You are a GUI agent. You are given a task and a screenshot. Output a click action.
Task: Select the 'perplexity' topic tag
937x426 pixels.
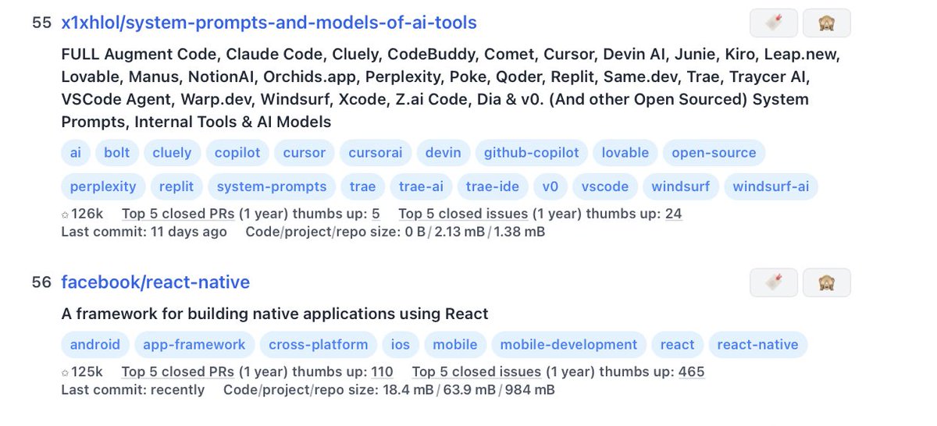[x=103, y=186]
